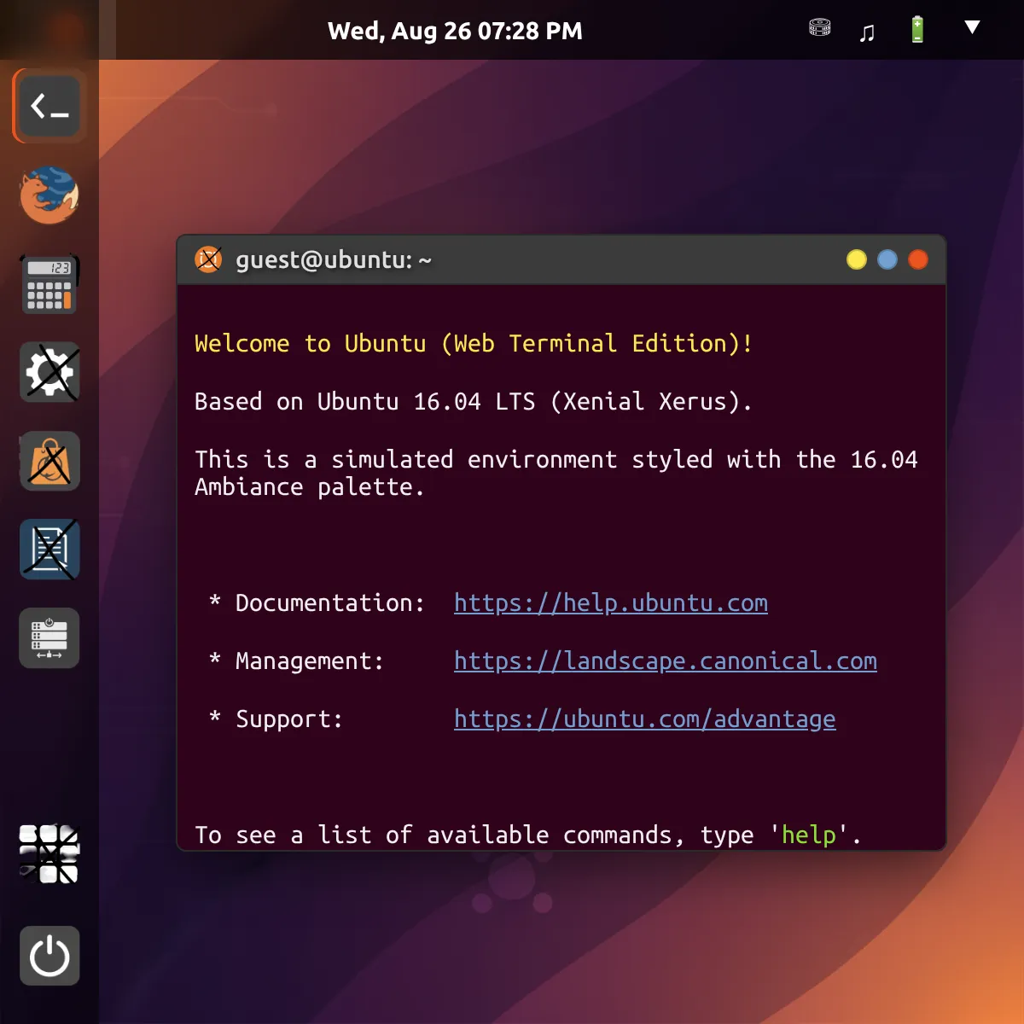Click the 'Based on Ubuntu 16.04 LTS' line
1024x1024 pixels.
tap(474, 401)
